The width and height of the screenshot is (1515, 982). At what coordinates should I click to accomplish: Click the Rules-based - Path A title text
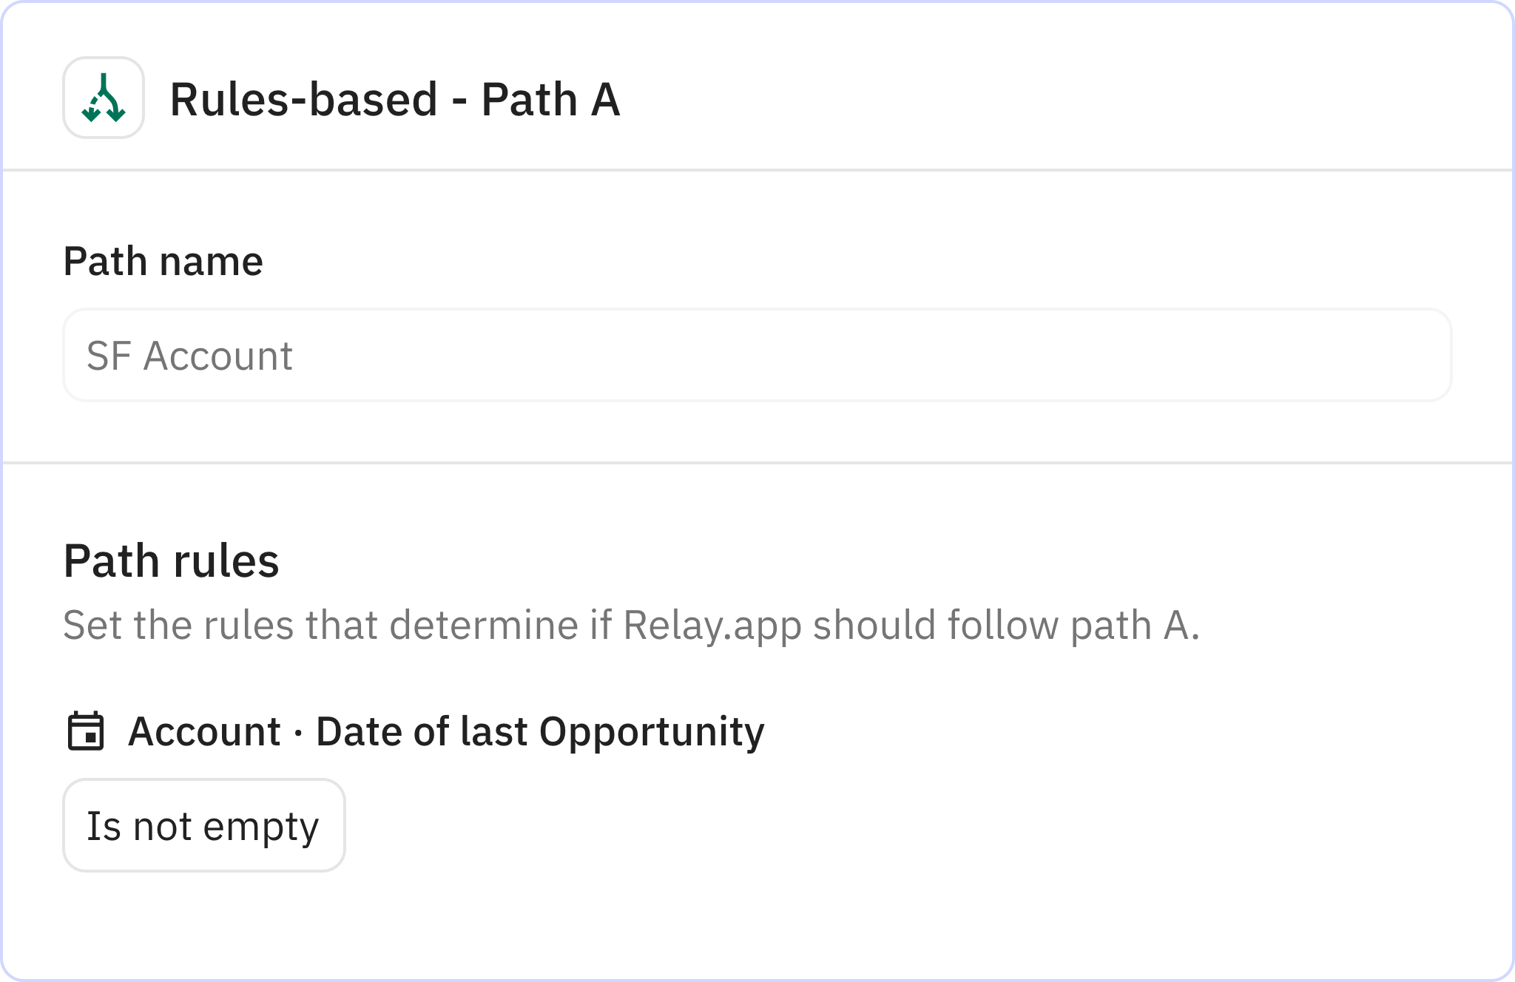[x=395, y=101]
